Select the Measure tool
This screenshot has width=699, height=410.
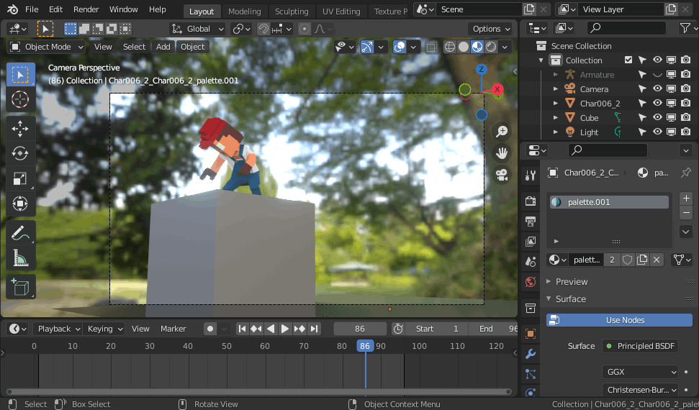coord(20,258)
